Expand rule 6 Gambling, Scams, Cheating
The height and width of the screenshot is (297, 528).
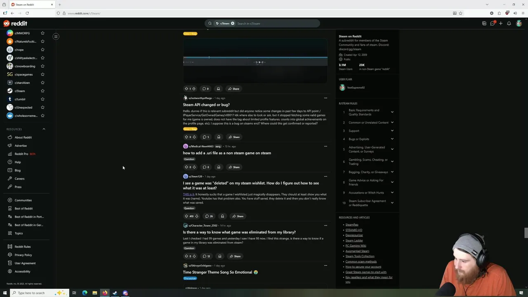click(x=392, y=162)
